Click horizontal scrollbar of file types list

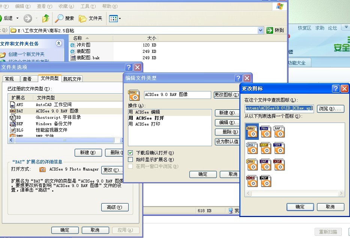(64, 140)
